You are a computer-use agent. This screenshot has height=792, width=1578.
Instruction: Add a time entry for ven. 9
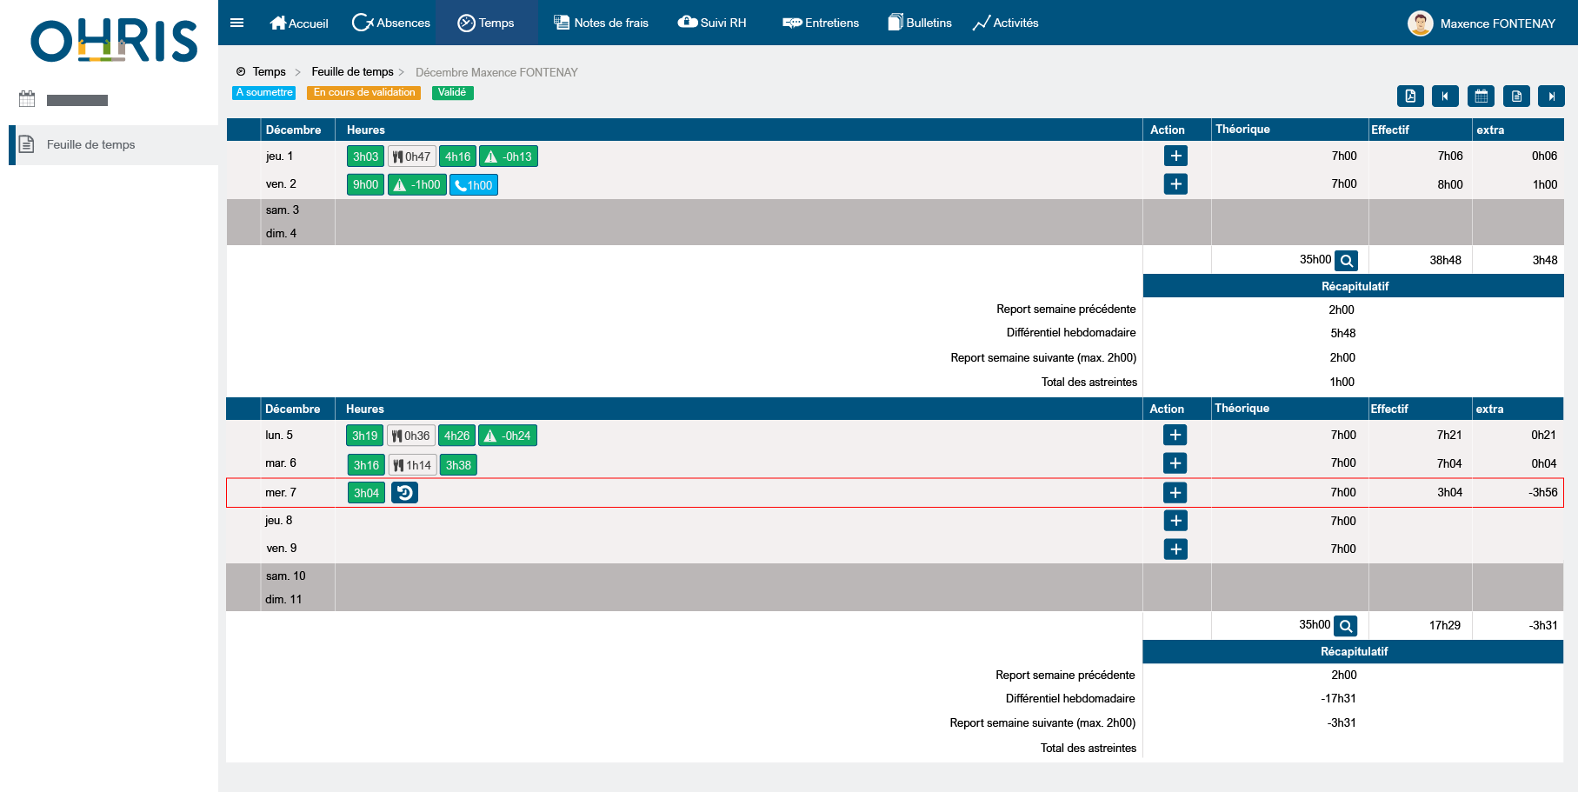(1175, 549)
